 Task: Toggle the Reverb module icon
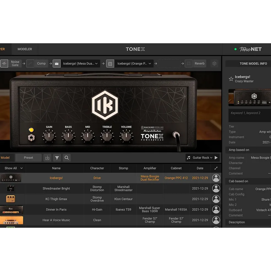189,64
